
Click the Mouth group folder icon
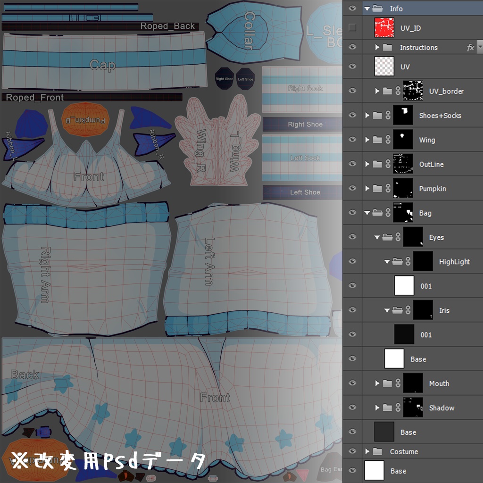387,383
